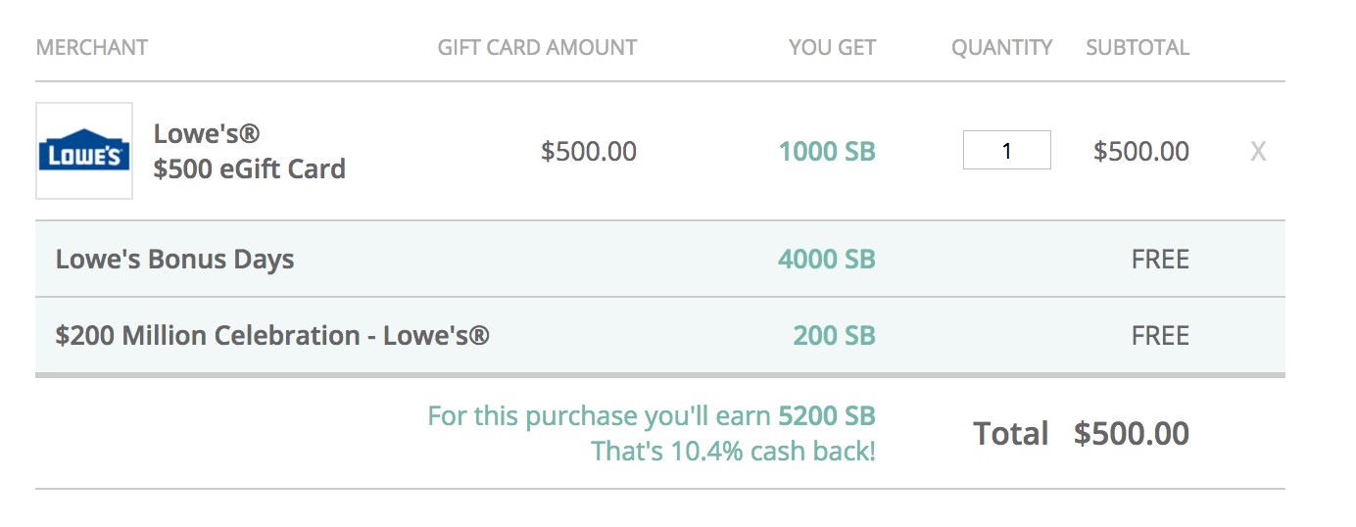Click the 1000 SB reward value
The image size is (1356, 527).
pyautogui.click(x=827, y=152)
